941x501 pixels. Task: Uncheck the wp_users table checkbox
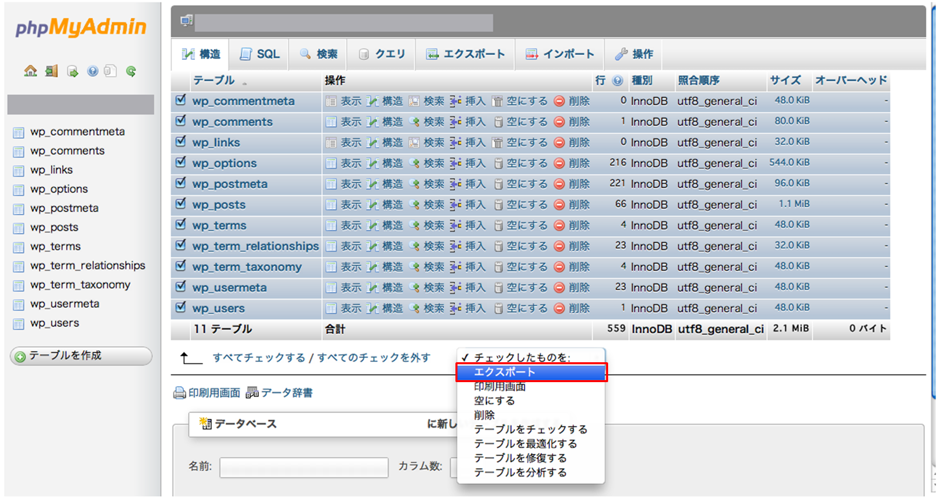(x=180, y=307)
